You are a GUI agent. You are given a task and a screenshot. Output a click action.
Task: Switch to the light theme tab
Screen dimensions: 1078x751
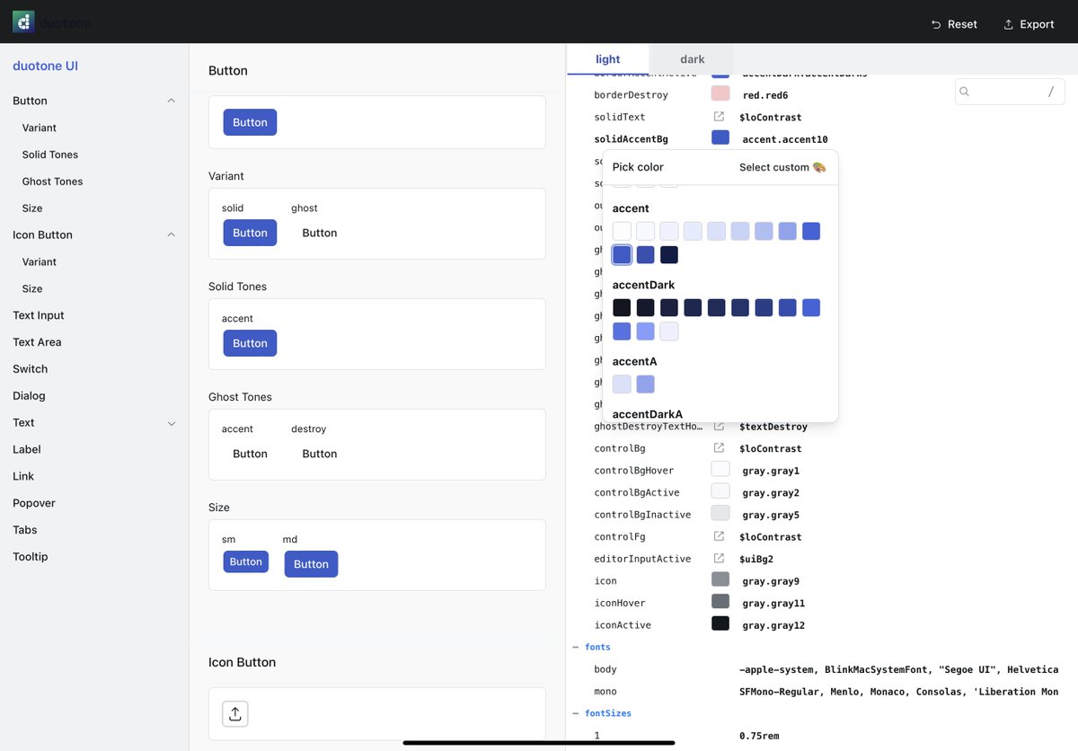pyautogui.click(x=608, y=59)
